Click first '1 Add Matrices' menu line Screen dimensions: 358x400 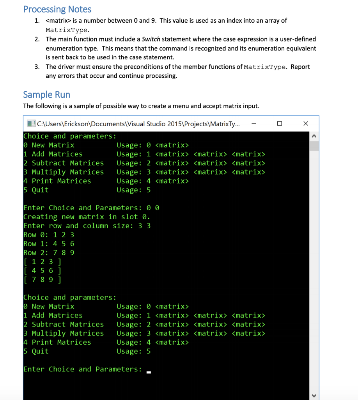(x=144, y=154)
